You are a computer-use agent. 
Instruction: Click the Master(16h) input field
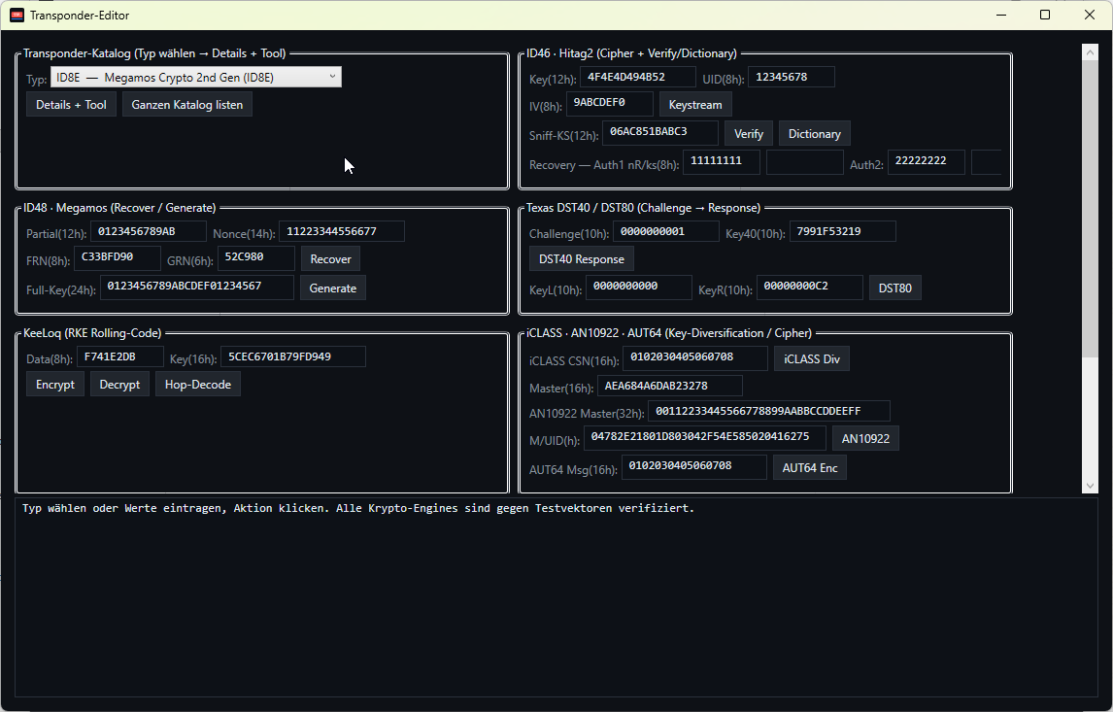(x=670, y=387)
